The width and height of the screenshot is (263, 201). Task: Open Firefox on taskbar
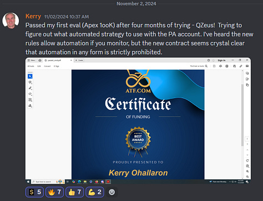pos(97,182)
